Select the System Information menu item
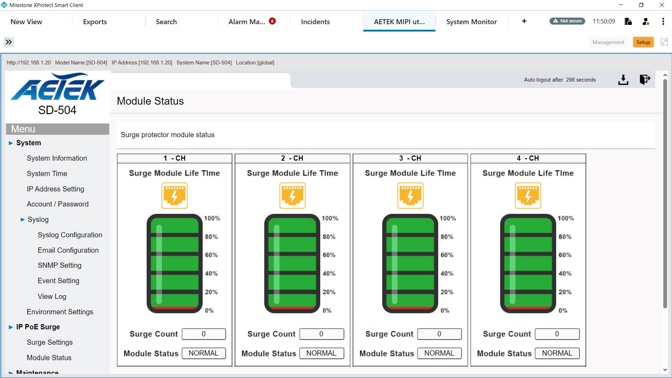672x378 pixels. (x=57, y=158)
